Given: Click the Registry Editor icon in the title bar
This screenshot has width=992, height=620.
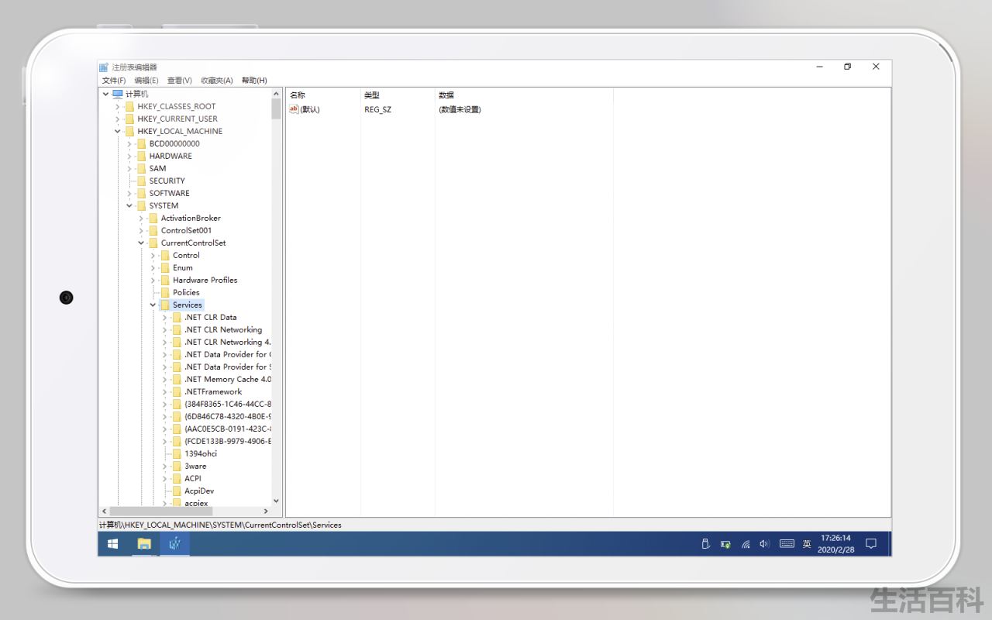Looking at the screenshot, I should coord(104,67).
